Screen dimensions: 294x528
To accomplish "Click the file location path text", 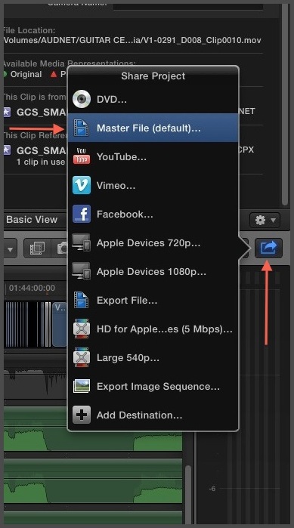I will click(x=132, y=40).
